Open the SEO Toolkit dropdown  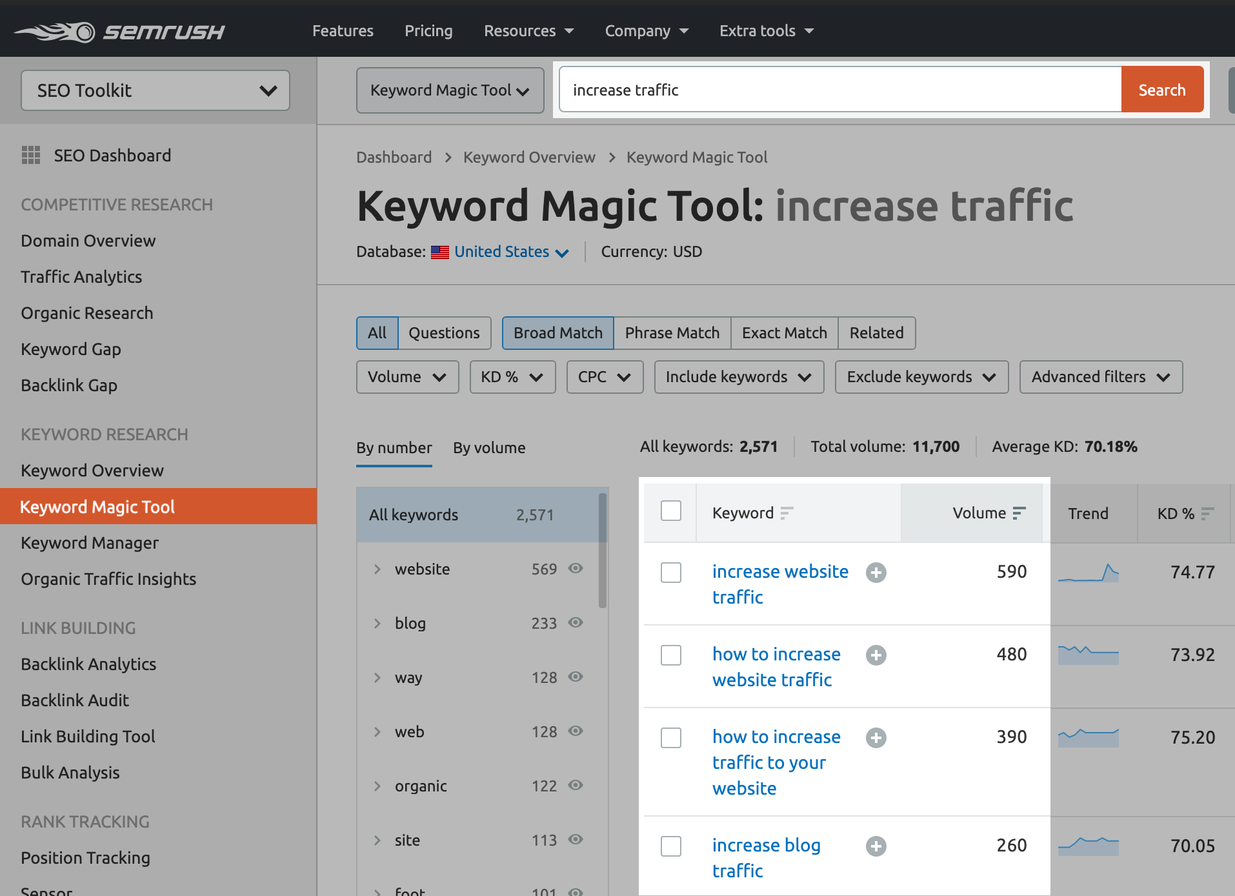(x=156, y=90)
